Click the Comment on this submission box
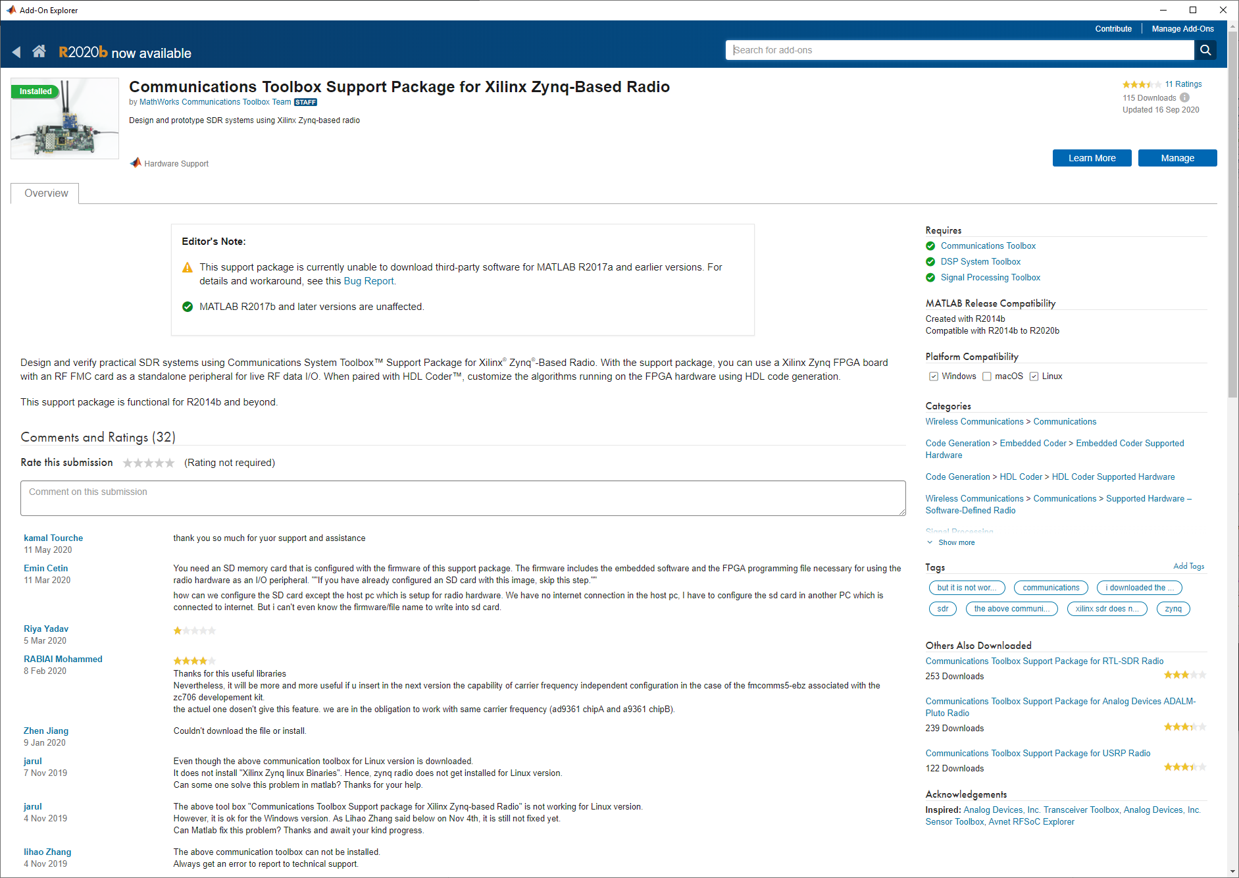The width and height of the screenshot is (1239, 878). (463, 498)
